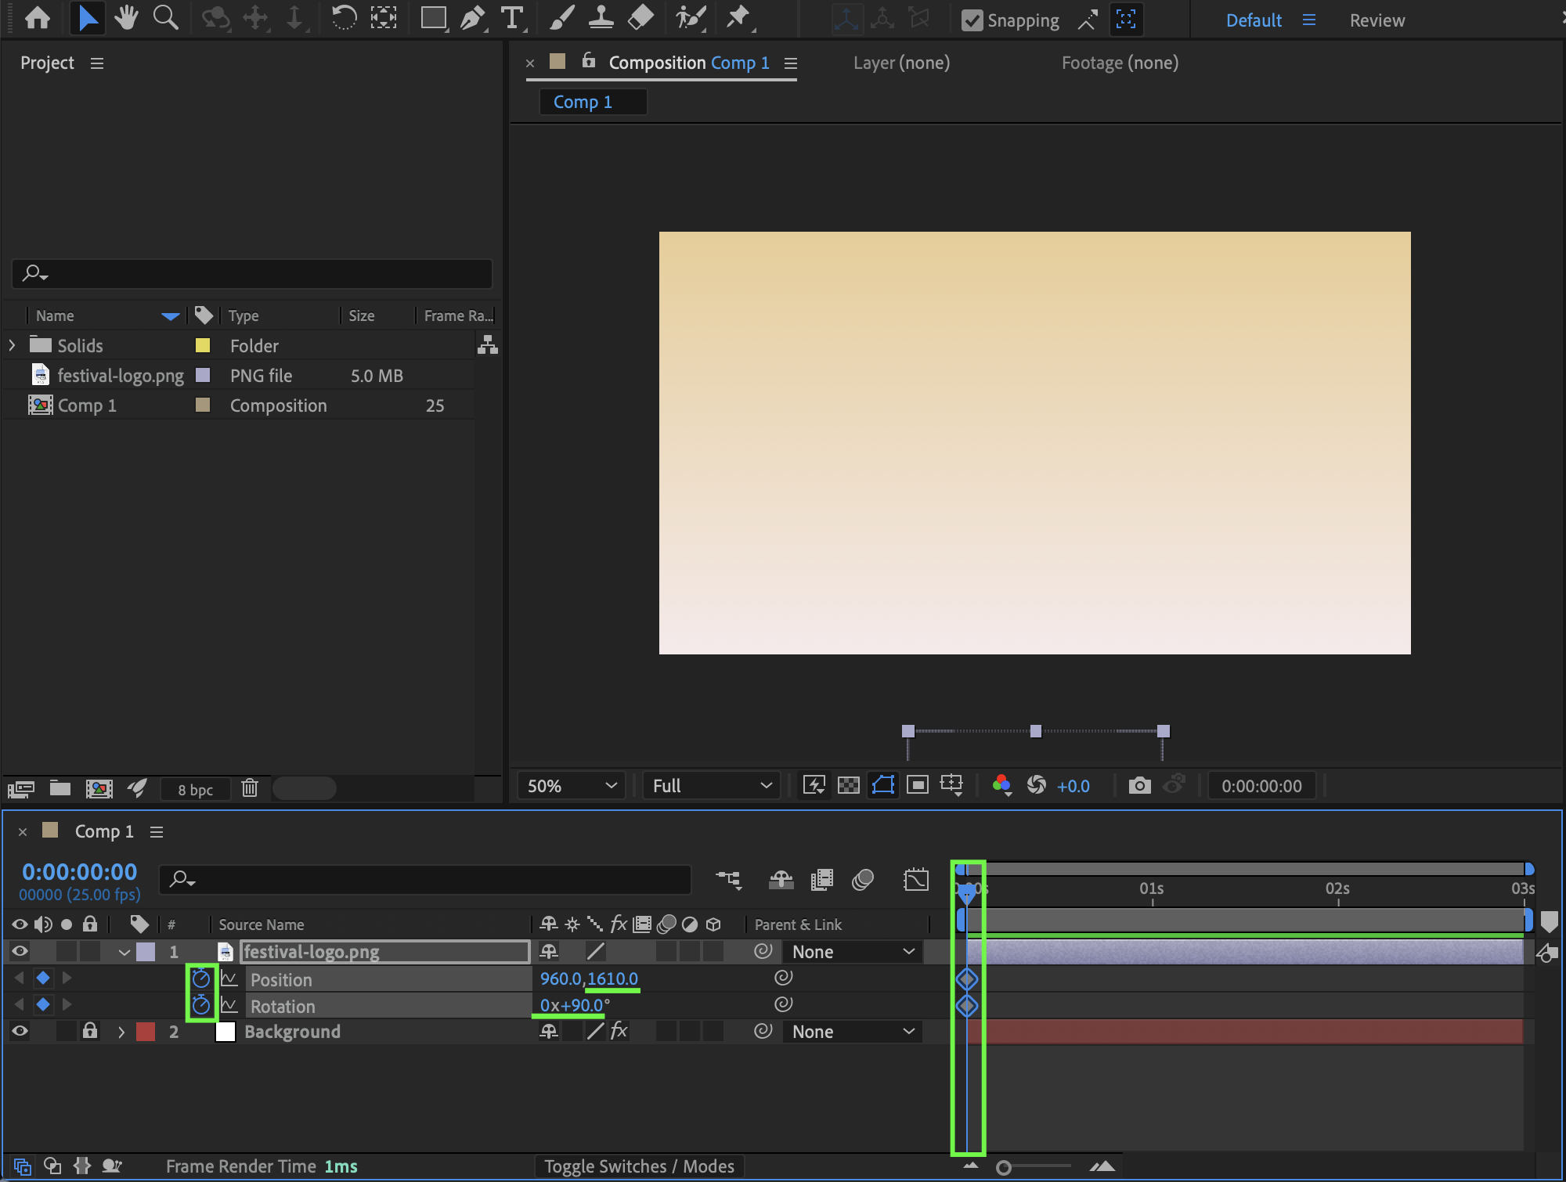Open the timeline Comp 1 panel menu
The height and width of the screenshot is (1182, 1566).
[x=157, y=832]
